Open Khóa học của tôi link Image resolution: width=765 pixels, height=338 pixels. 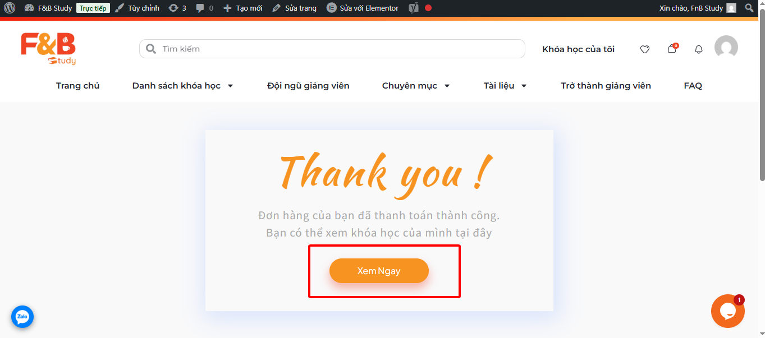(x=578, y=49)
